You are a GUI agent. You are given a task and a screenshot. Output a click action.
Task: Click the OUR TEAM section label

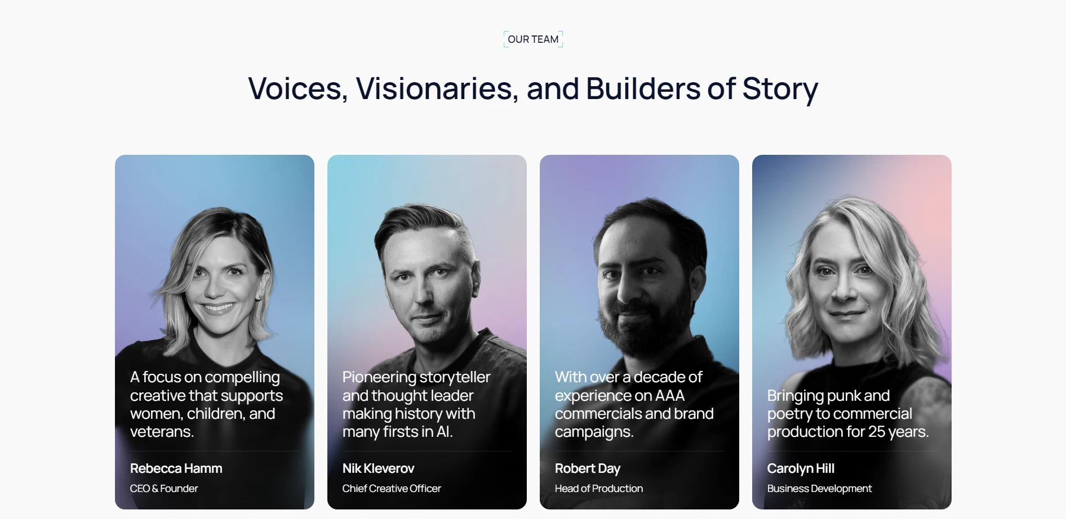533,39
